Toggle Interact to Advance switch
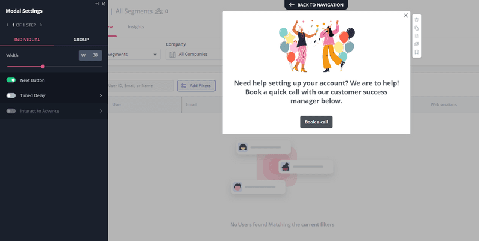479x241 pixels. pos(11,111)
